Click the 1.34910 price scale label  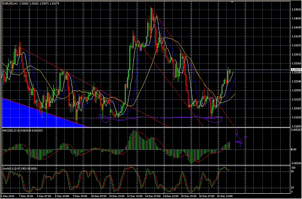point(296,10)
